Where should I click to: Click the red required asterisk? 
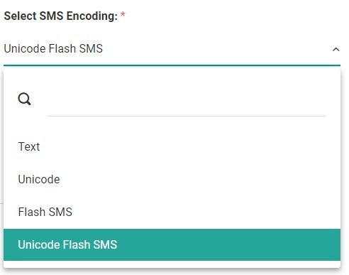123,14
